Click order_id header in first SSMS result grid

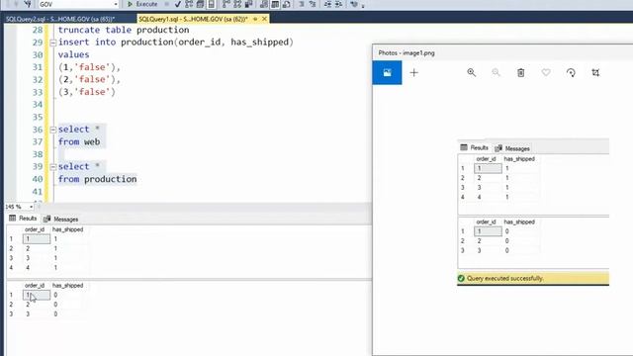35,229
